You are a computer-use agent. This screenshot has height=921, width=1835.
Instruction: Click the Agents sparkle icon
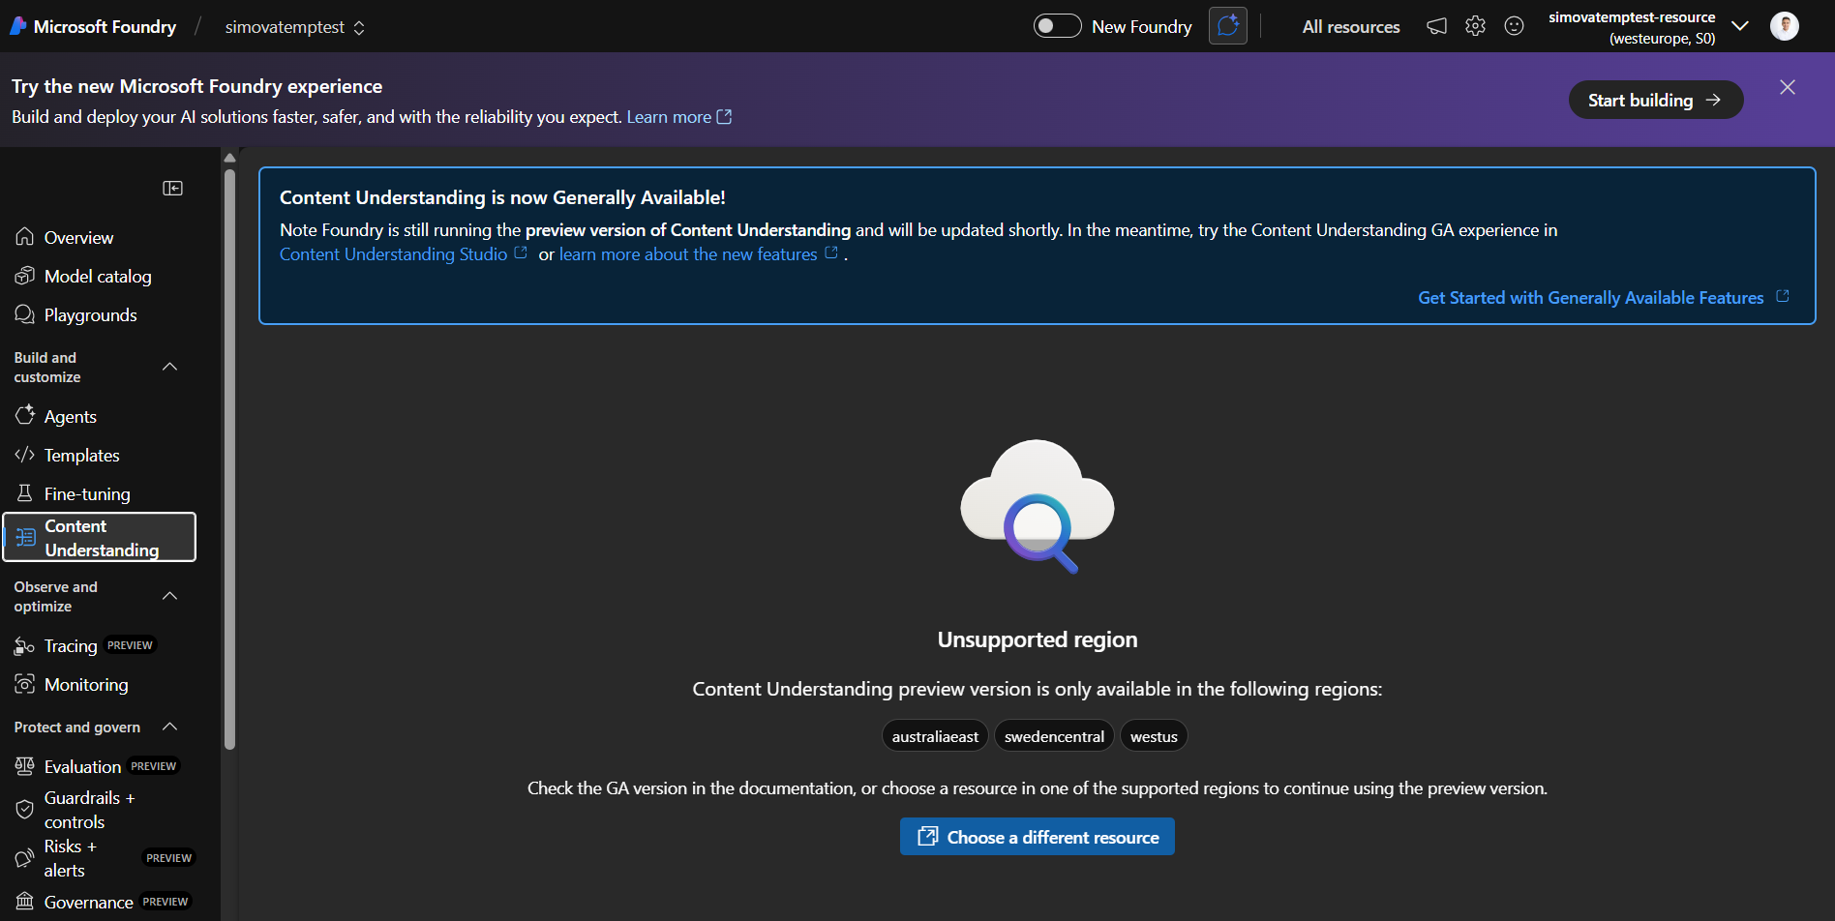(25, 416)
